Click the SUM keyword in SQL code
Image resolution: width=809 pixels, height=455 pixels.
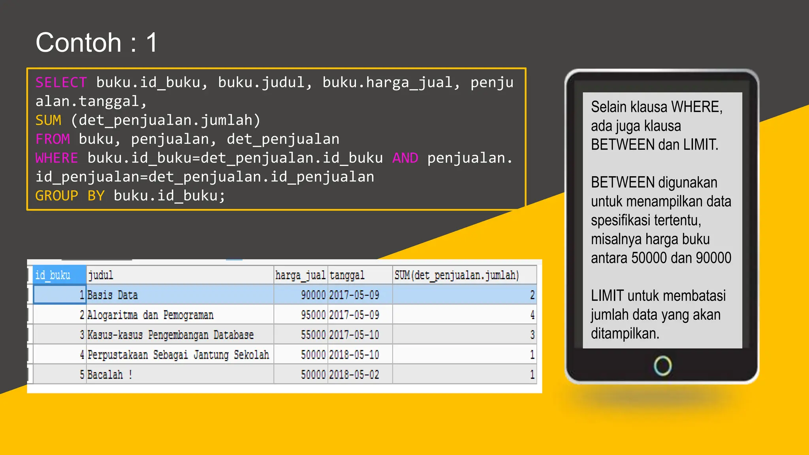[48, 120]
